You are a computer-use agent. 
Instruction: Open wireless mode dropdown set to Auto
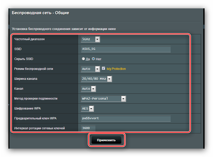(x=90, y=69)
